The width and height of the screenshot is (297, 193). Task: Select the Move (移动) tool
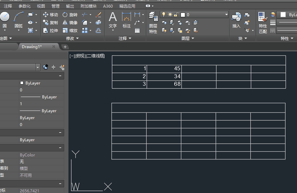[x=50, y=15]
